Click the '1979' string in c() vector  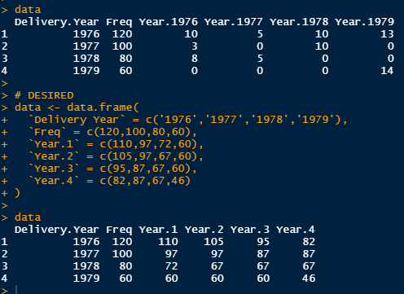[x=315, y=120]
